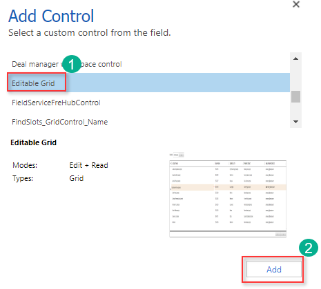The image size is (321, 289).
Task: Click the Add button
Action: coord(274,269)
